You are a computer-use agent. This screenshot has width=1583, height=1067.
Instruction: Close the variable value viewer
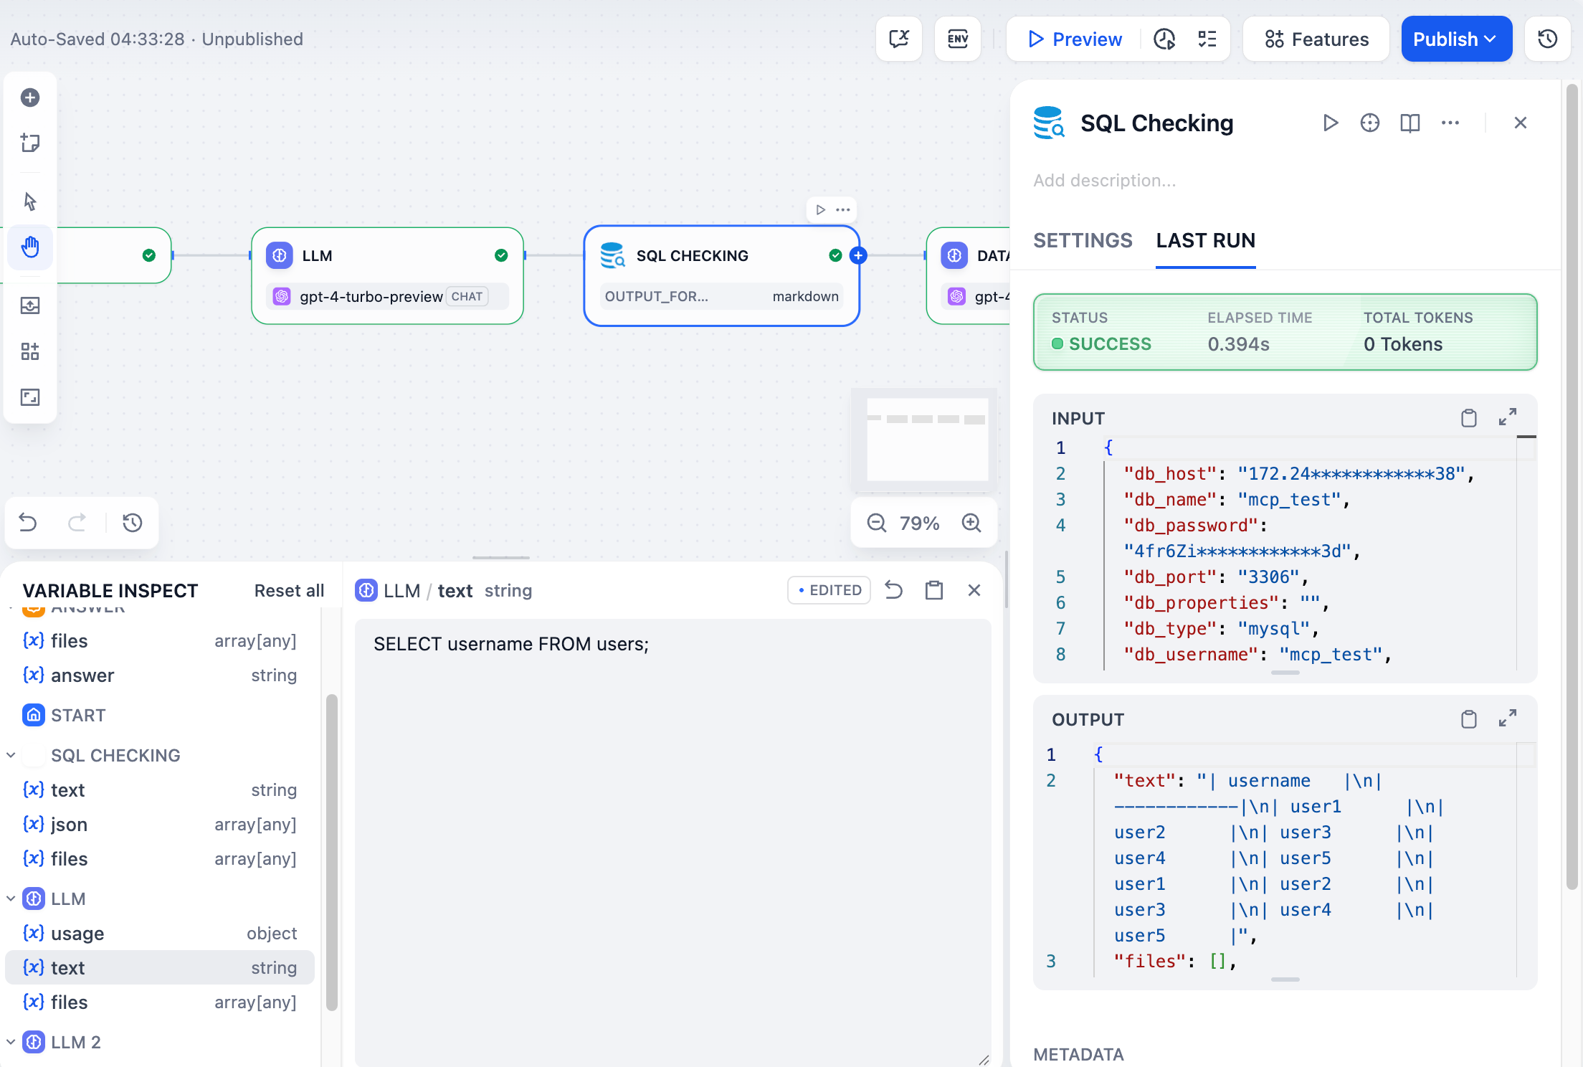(974, 590)
